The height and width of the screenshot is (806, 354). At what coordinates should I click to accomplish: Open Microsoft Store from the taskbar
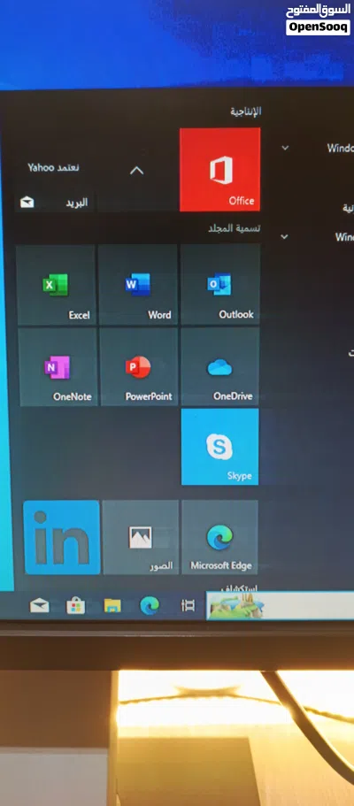point(75,606)
